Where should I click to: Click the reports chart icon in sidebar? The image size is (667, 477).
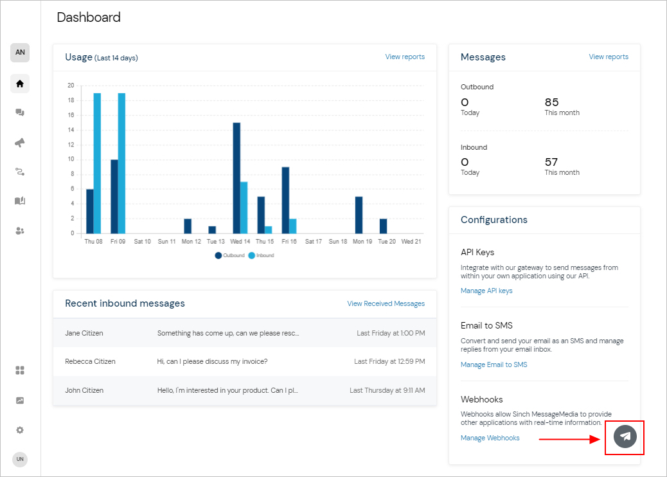click(x=20, y=401)
